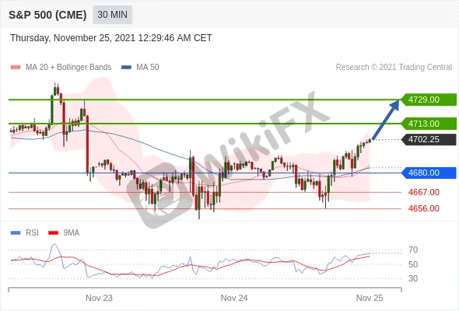Click the blue MA 50 legend swatch
Image resolution: width=459 pixels, height=311 pixels.
[126, 68]
